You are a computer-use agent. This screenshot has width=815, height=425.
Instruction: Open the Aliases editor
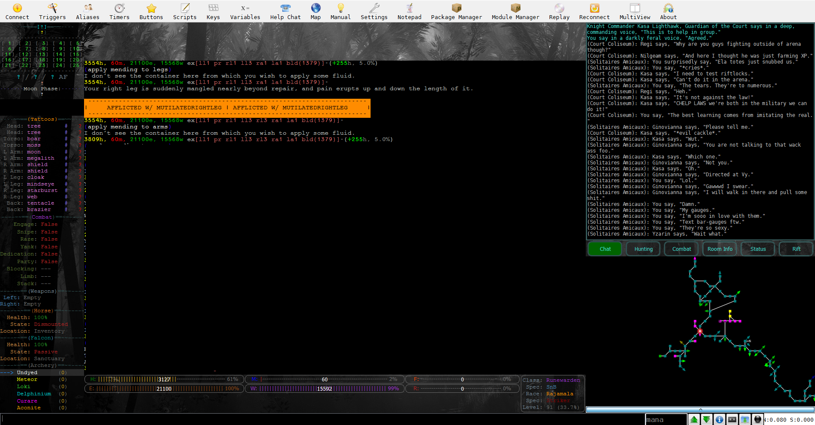click(87, 11)
